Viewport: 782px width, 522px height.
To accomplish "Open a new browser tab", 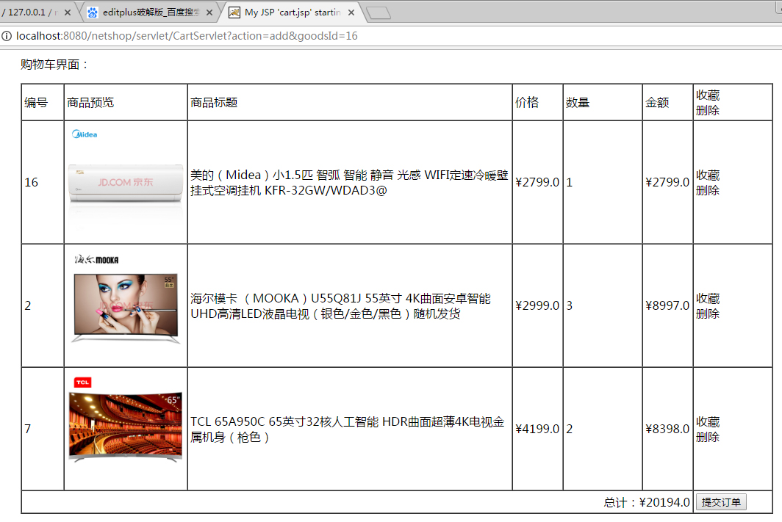I will 379,13.
